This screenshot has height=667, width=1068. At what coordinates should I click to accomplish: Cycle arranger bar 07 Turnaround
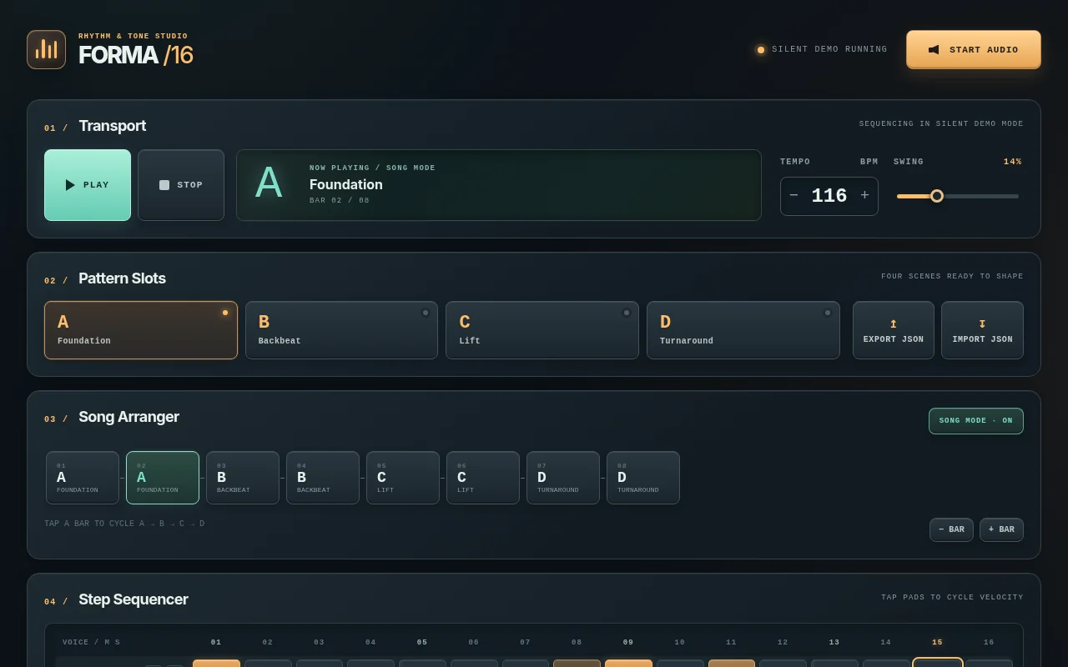563,478
